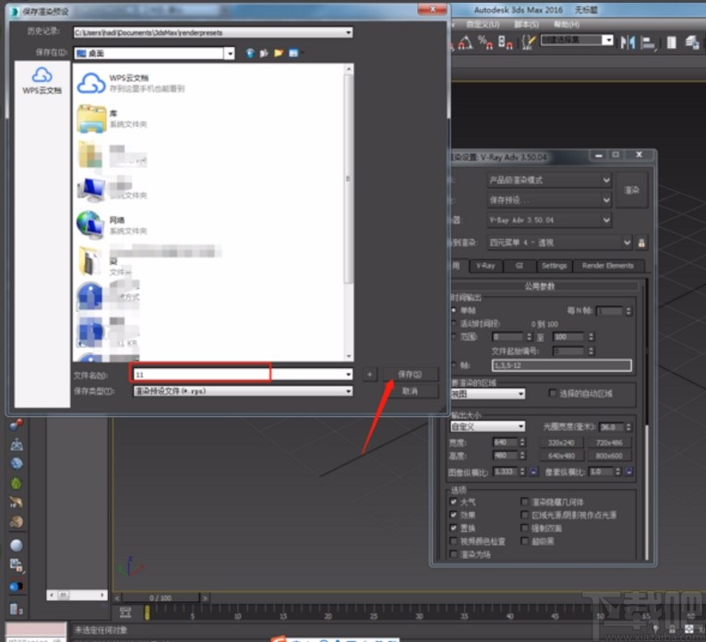The image size is (706, 642).
Task: Switch to the Render Elements tab
Action: (607, 266)
